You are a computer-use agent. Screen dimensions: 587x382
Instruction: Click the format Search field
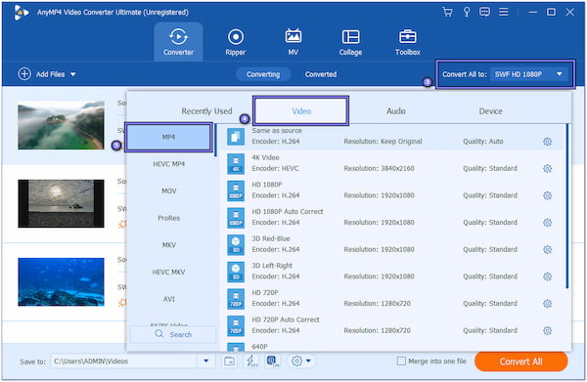click(x=173, y=334)
